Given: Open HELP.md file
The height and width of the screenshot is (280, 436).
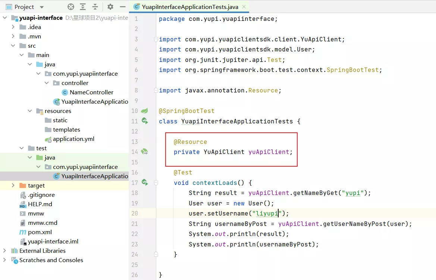Looking at the screenshot, I should coord(40,204).
